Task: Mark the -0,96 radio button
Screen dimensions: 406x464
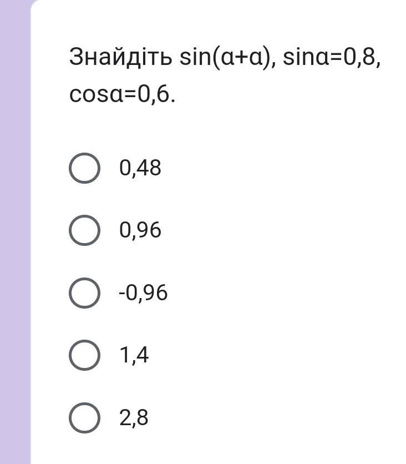Action: [x=85, y=293]
